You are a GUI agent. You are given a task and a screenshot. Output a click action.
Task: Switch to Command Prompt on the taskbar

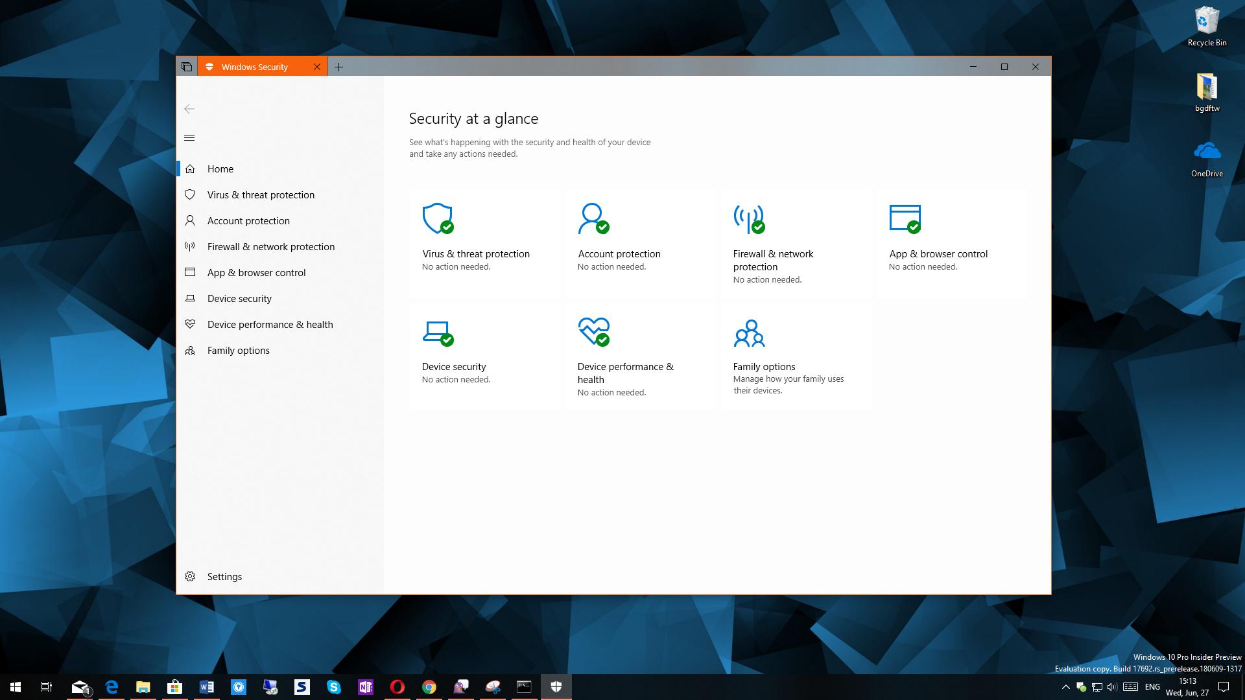(524, 687)
